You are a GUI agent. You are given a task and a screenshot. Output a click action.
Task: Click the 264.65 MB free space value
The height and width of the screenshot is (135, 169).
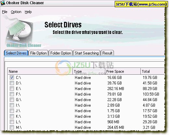click(116, 127)
